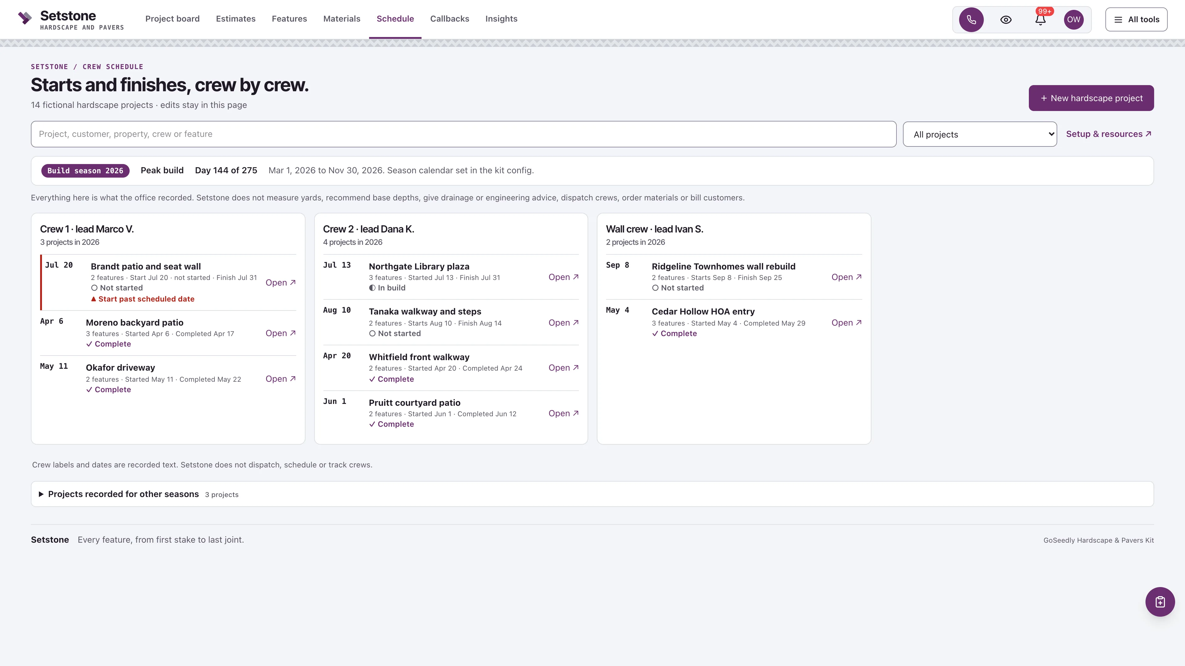Open Okafor driveway project link
Screen dimensions: 1185x666
[280, 379]
